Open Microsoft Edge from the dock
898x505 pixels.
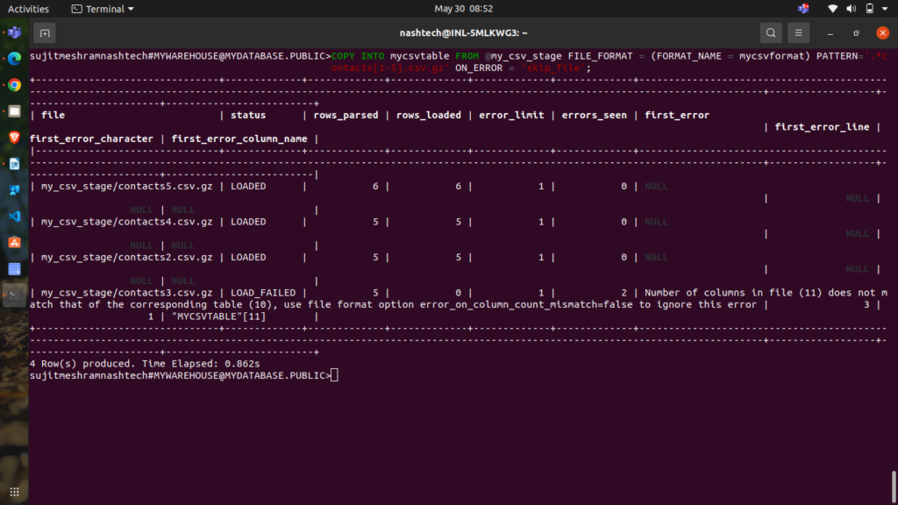pyautogui.click(x=14, y=59)
